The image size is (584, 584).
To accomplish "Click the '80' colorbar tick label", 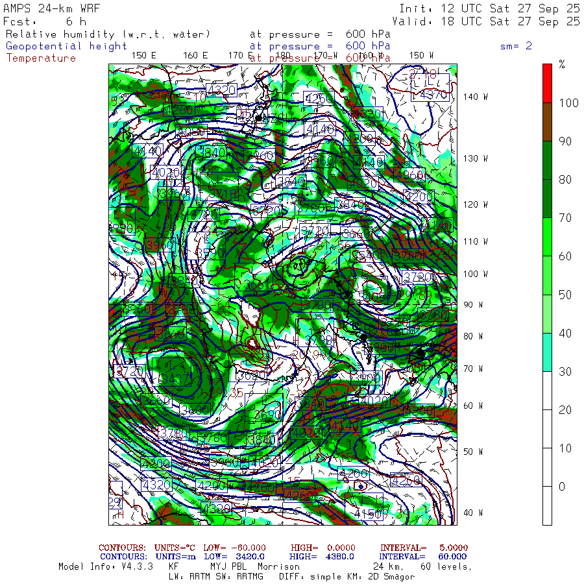I will click(x=565, y=180).
